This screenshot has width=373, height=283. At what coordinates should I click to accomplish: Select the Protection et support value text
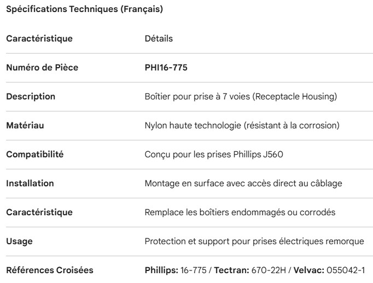255,241
